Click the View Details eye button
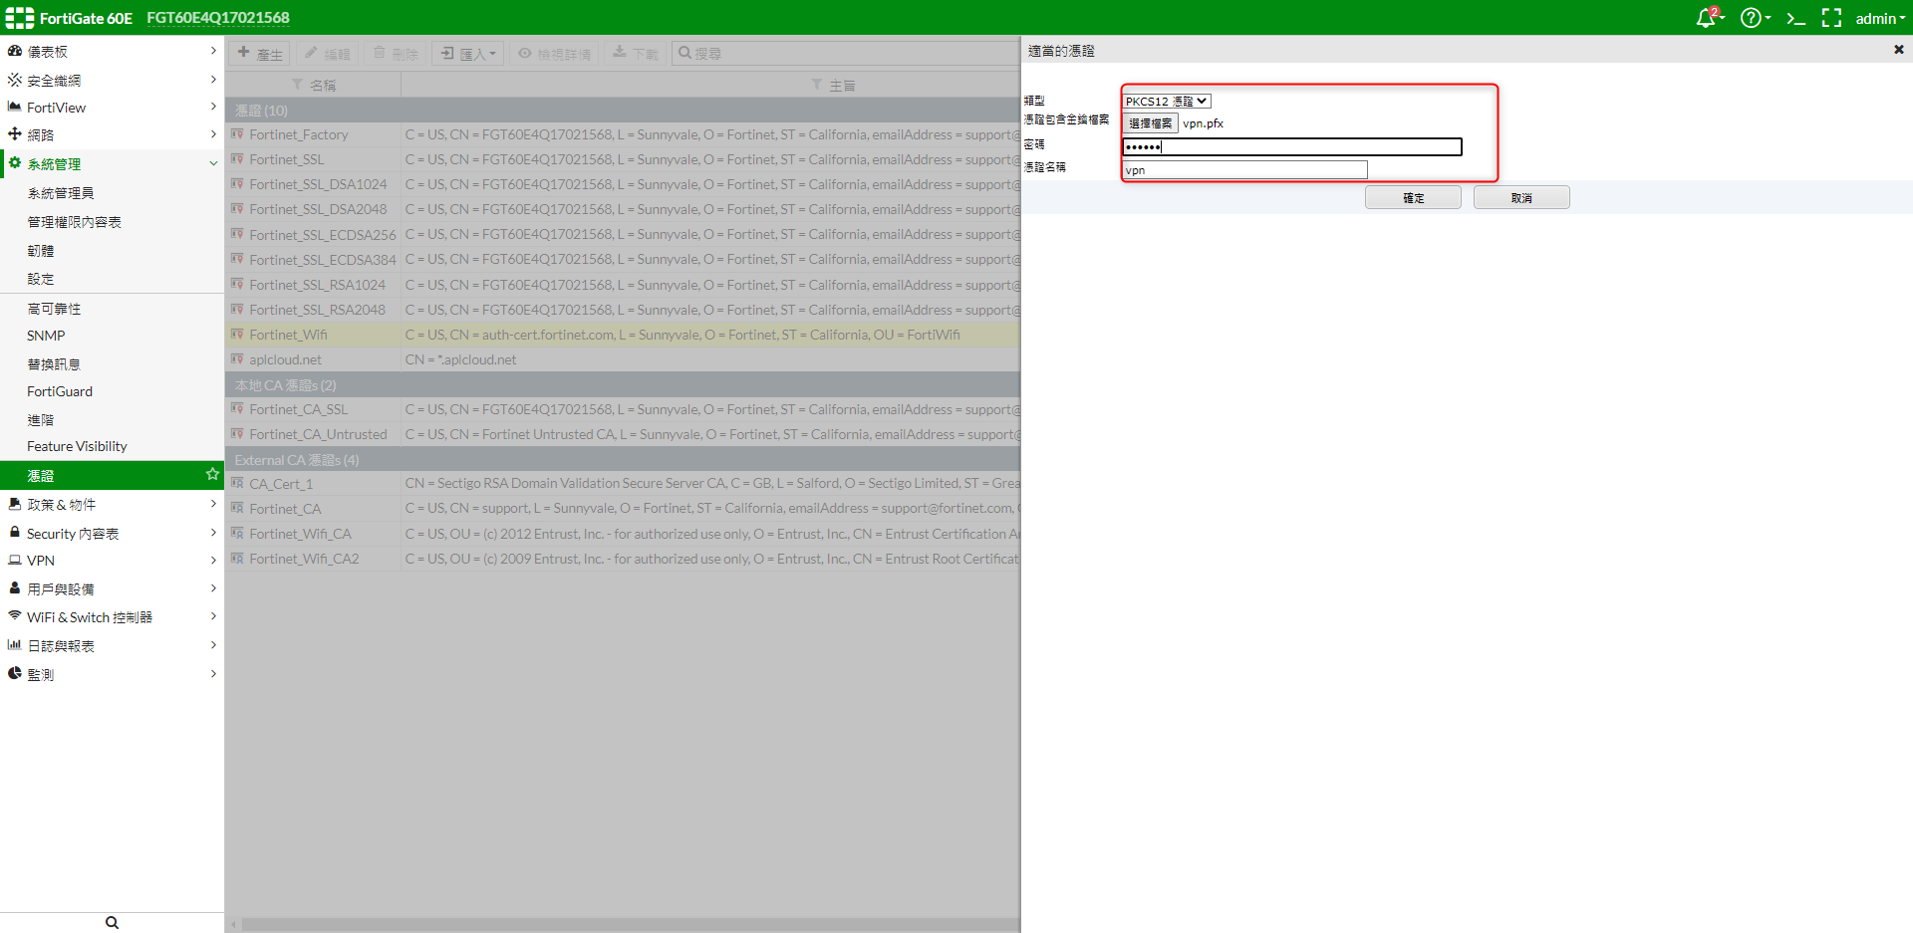Image resolution: width=1913 pixels, height=933 pixels. tap(554, 53)
